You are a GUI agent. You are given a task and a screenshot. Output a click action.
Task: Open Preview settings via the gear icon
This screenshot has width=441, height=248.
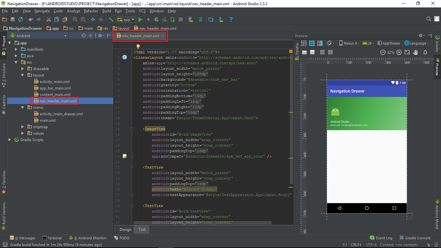(x=421, y=36)
